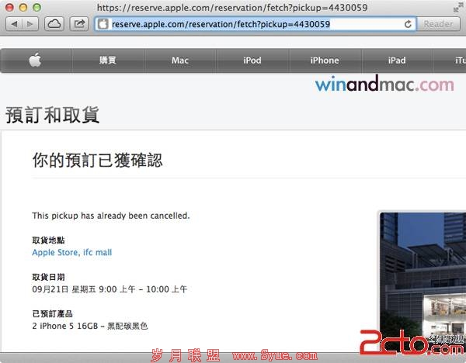Open the Apple Store, ifc mall link

tap(72, 253)
